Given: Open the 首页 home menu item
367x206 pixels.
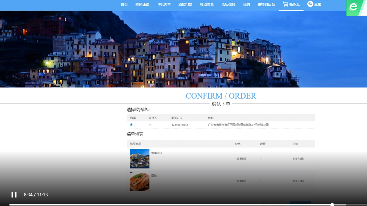Looking at the screenshot, I should (x=124, y=5).
